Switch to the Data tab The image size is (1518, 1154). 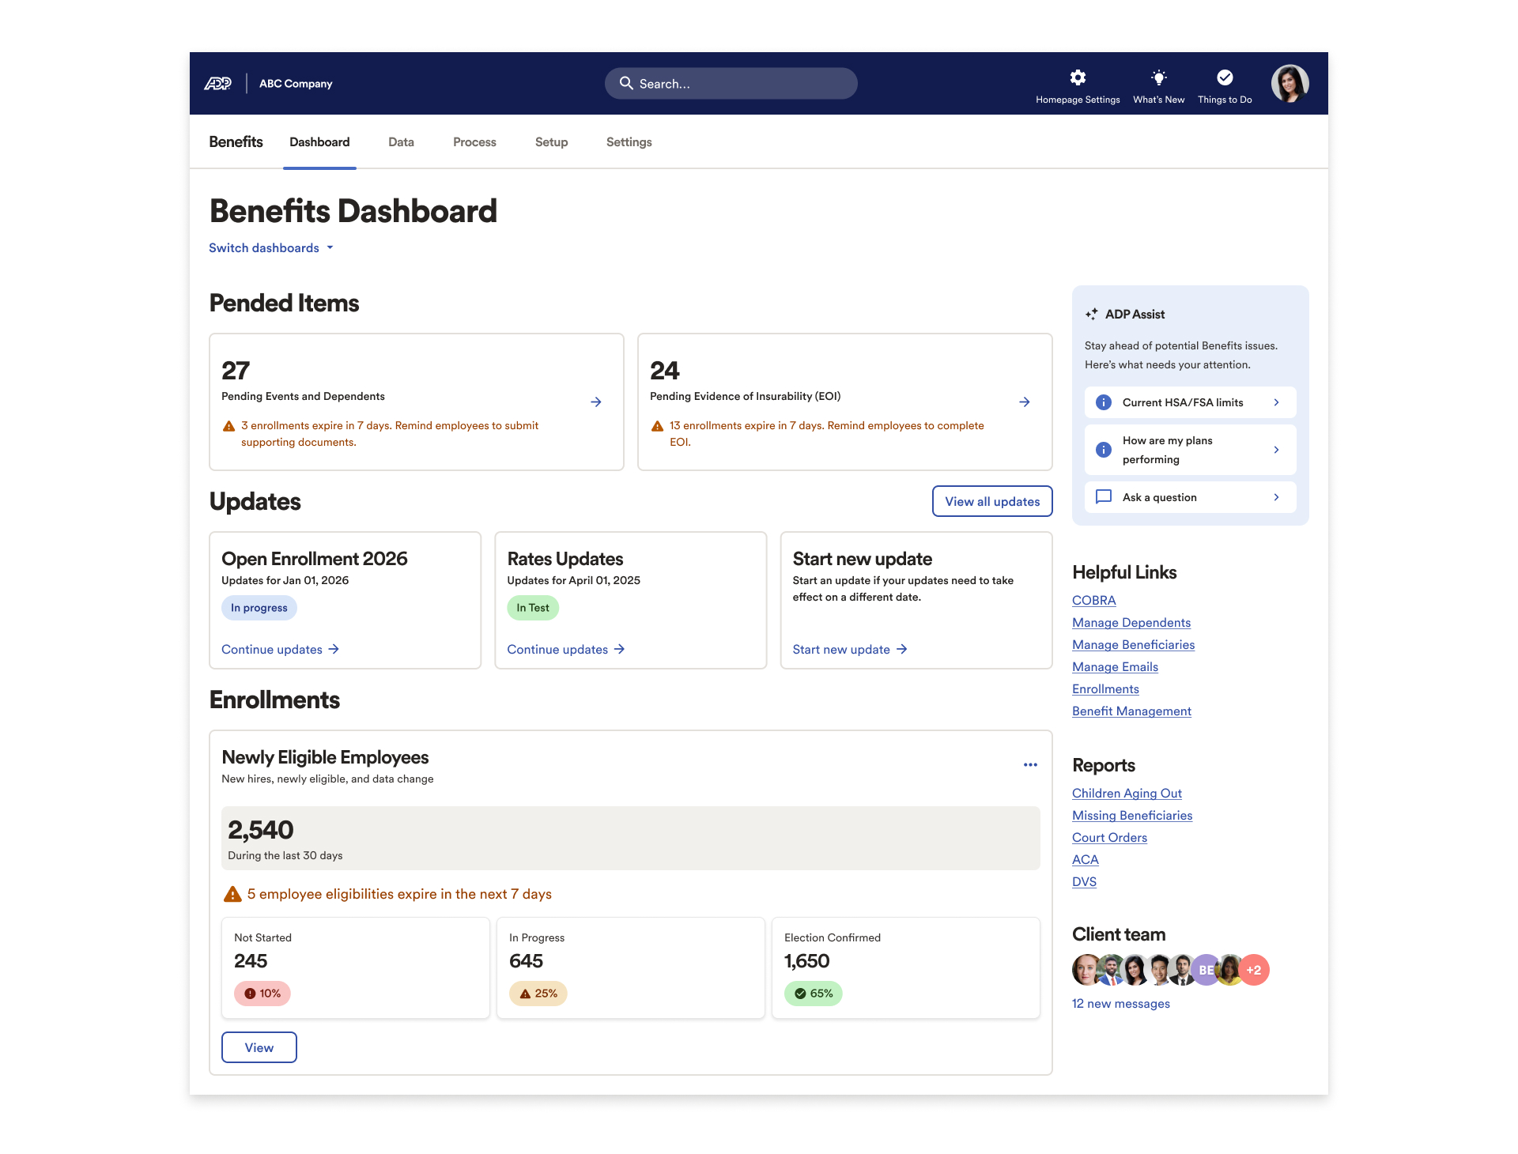(401, 142)
